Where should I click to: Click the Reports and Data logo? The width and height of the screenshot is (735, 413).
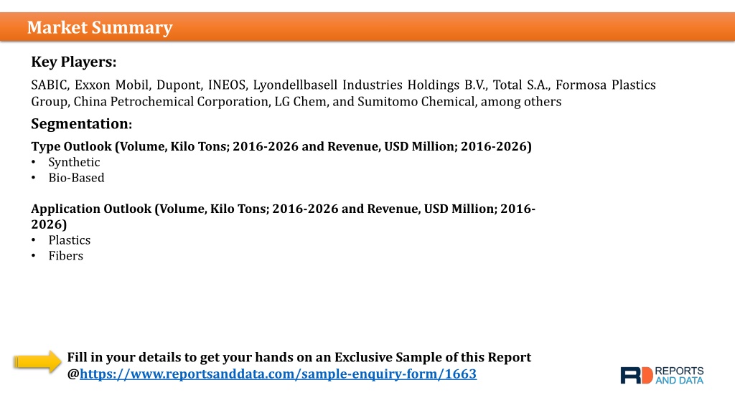point(662,375)
